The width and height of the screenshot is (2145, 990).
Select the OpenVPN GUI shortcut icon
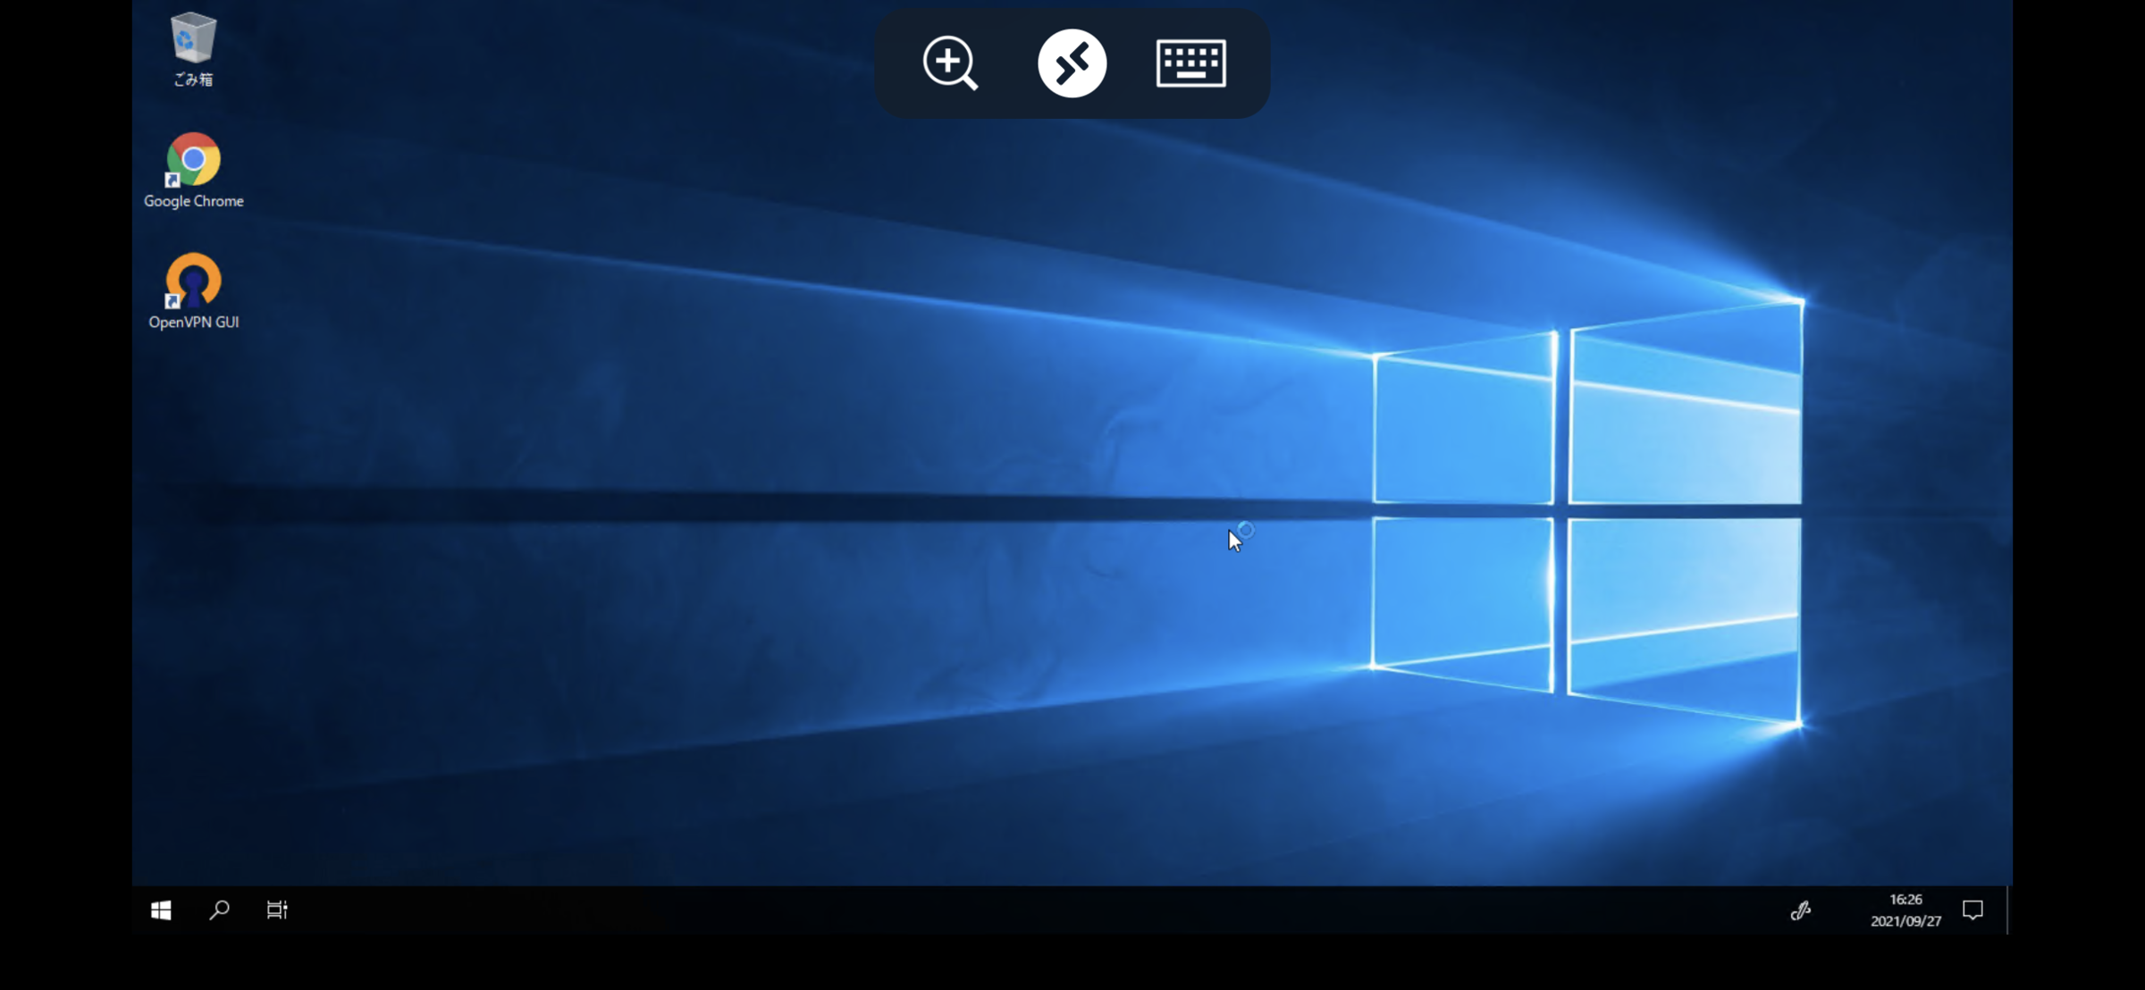[x=193, y=281]
